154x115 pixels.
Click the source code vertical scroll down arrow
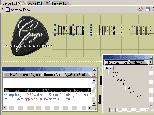pyautogui.click(x=94, y=104)
